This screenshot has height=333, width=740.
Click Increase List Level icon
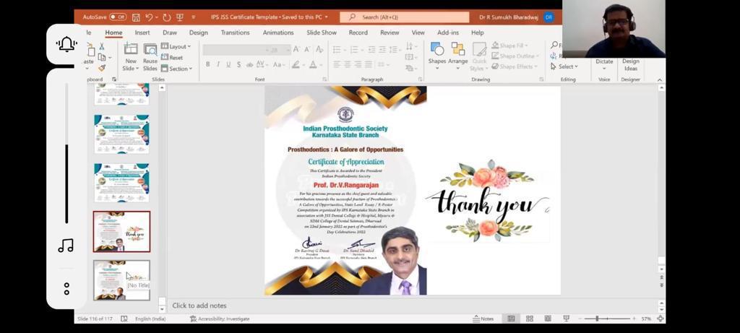click(x=383, y=50)
